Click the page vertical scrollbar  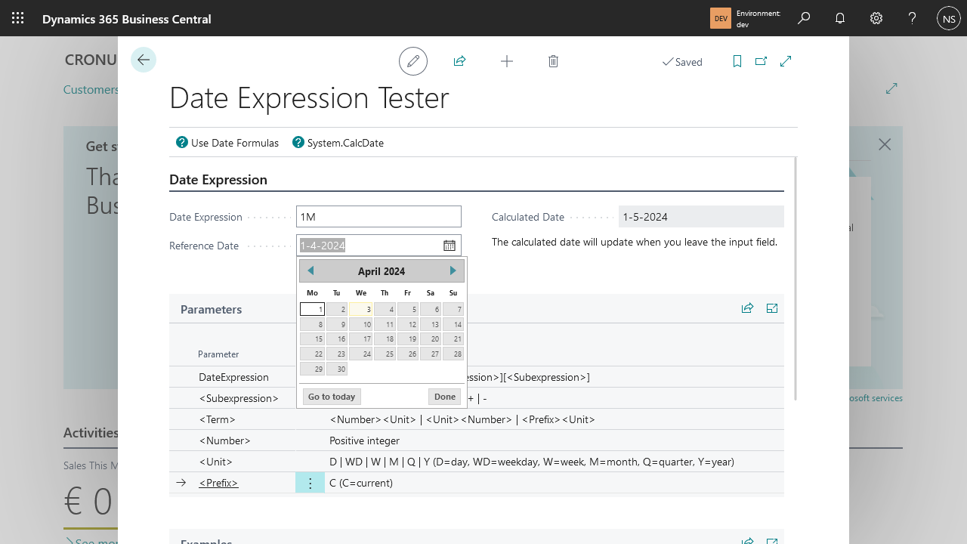tap(796, 278)
